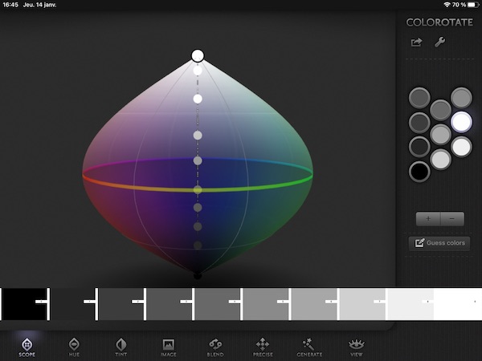Click the black strip at far left
The height and width of the screenshot is (361, 482).
click(x=24, y=304)
